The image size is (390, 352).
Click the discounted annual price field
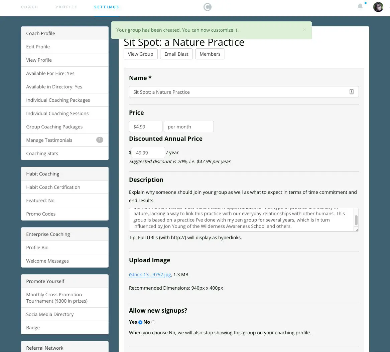click(x=148, y=152)
